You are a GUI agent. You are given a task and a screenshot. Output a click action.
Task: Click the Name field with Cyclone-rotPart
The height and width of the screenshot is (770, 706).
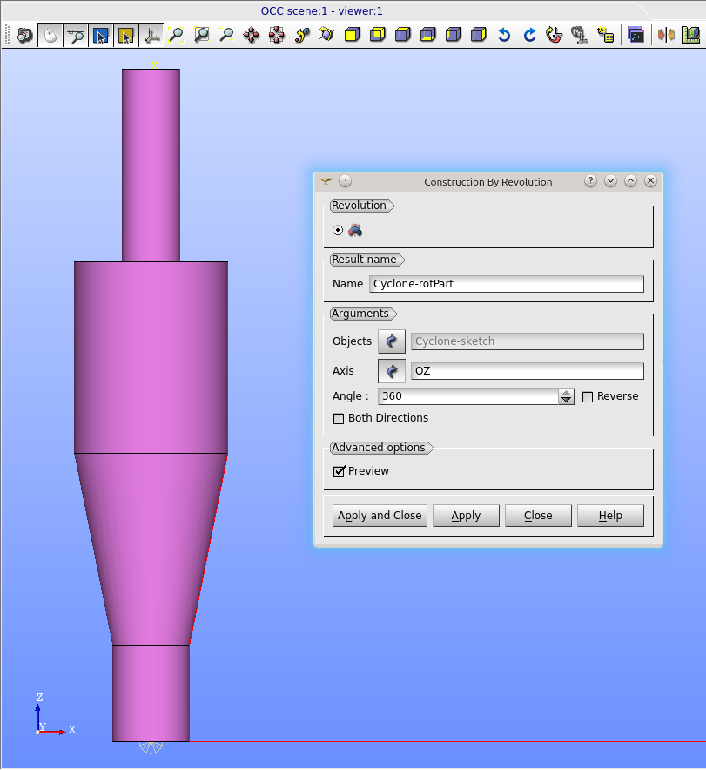pos(507,284)
